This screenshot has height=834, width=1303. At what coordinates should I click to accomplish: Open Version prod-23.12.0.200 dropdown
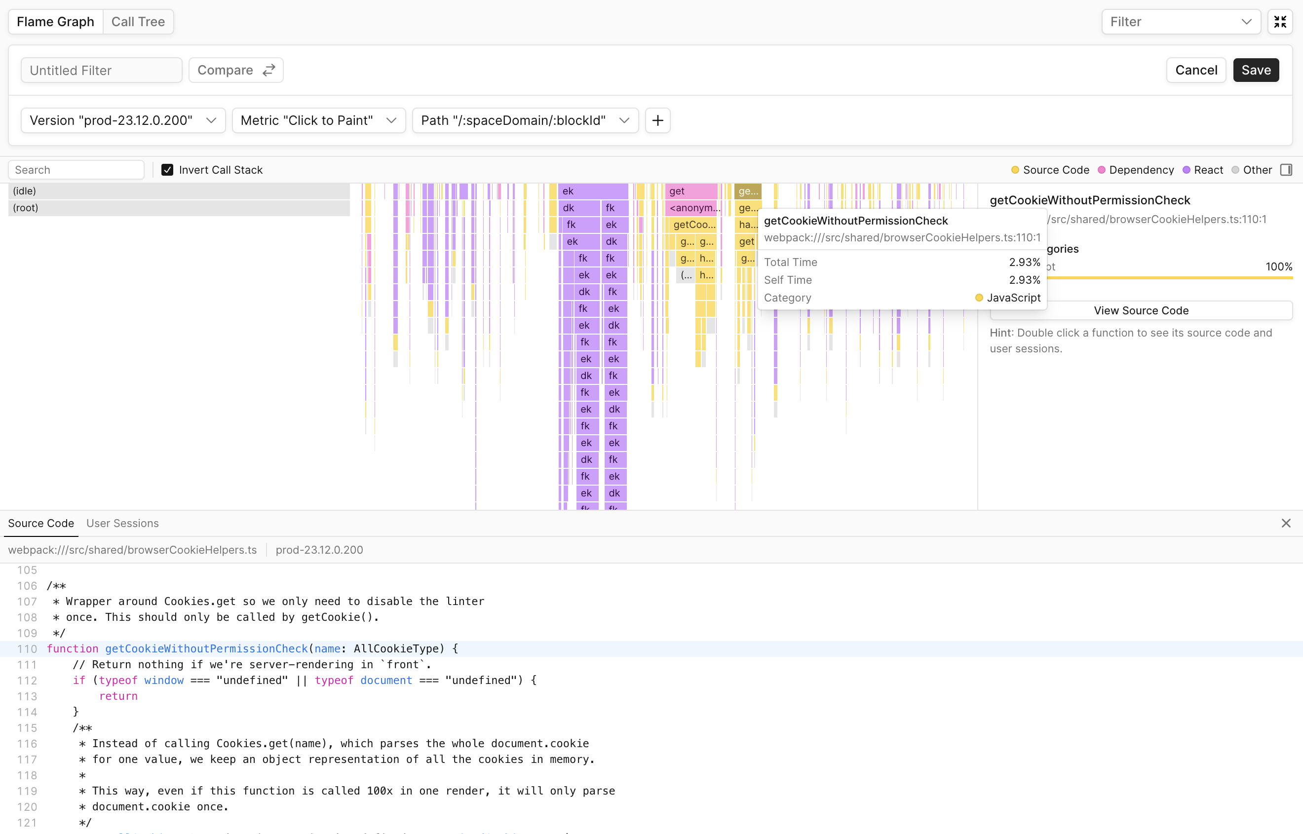tap(123, 120)
